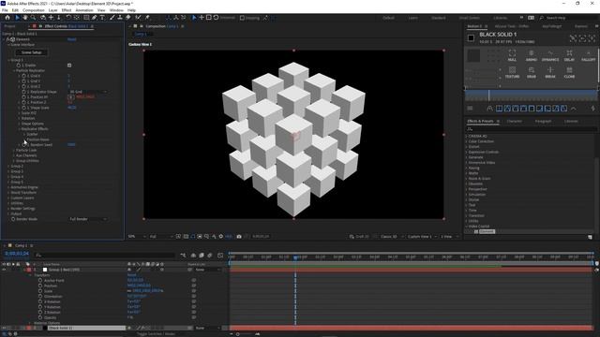Select the Rectangle shape tool
The image size is (600, 337).
pos(86,18)
